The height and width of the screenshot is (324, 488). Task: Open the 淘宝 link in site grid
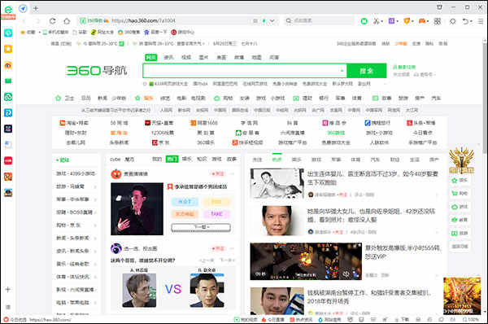point(74,123)
